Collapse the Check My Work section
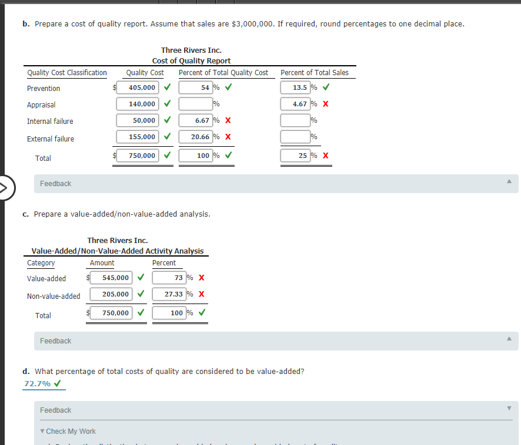 (x=42, y=431)
